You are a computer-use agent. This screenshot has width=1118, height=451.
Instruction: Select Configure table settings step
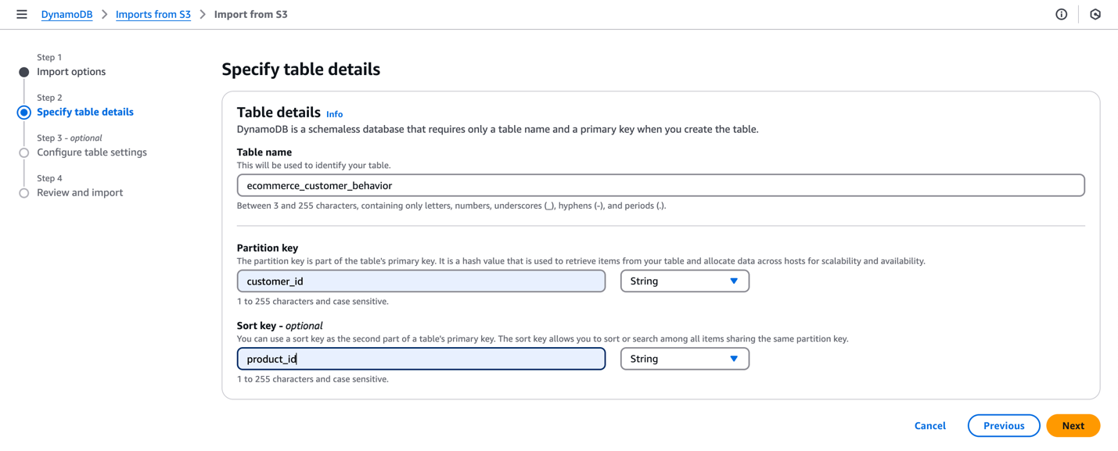pos(92,152)
